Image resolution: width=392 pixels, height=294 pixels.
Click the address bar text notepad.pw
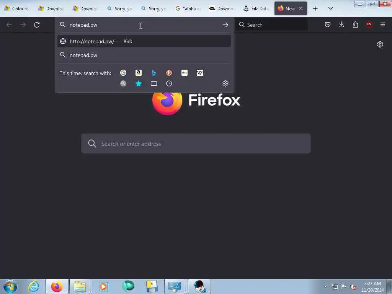pyautogui.click(x=83, y=25)
